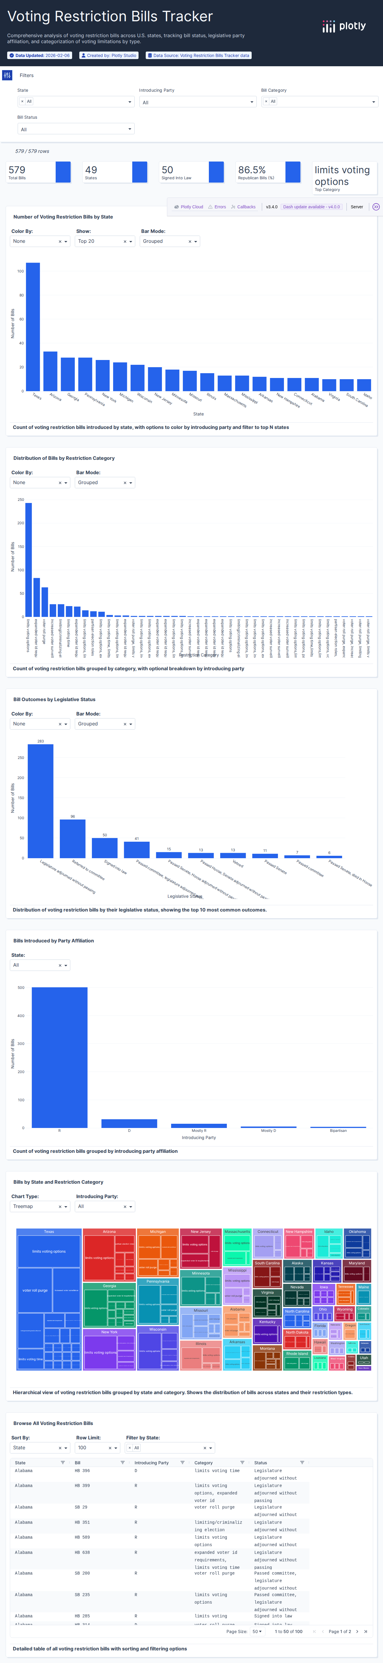Screen dimensions: 383x1663
Task: Collapse the Dash debug toolbar via chevron icon
Action: (376, 207)
